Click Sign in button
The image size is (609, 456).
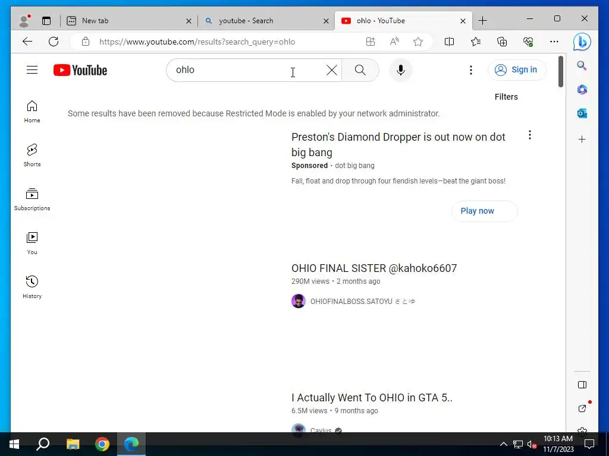pyautogui.click(x=517, y=70)
